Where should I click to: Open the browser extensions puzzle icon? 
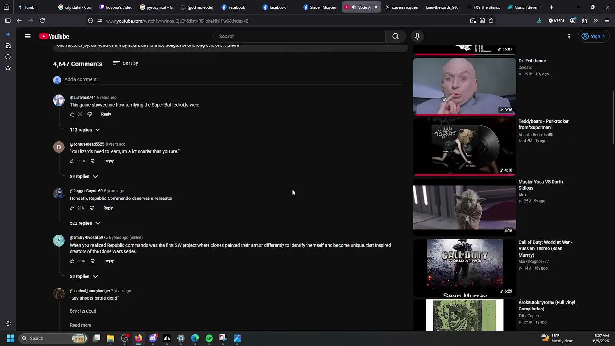click(584, 21)
